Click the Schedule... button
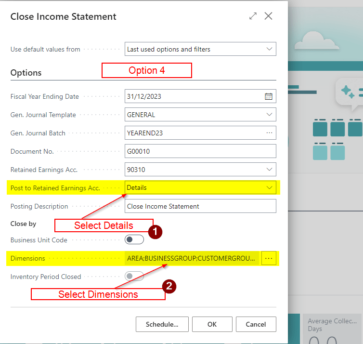Viewport: 363px width, 344px height. coord(162,324)
